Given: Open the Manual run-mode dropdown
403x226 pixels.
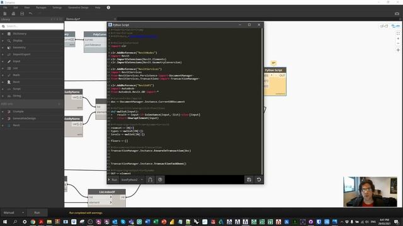Looking at the screenshot, I should pos(13,212).
